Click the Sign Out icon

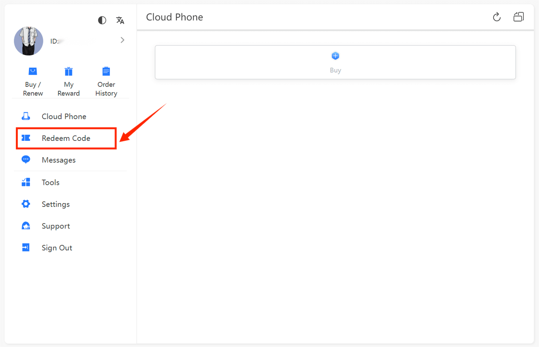[x=26, y=248]
